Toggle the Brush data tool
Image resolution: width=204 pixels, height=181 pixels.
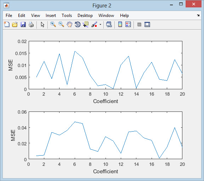[x=94, y=24]
